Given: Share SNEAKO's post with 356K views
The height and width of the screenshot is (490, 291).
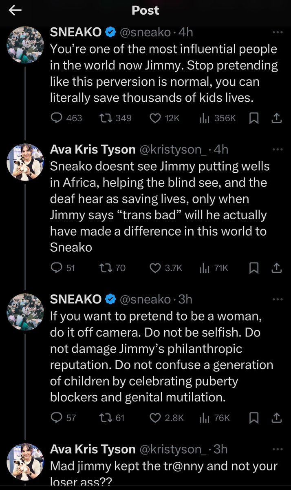Looking at the screenshot, I should 276,118.
